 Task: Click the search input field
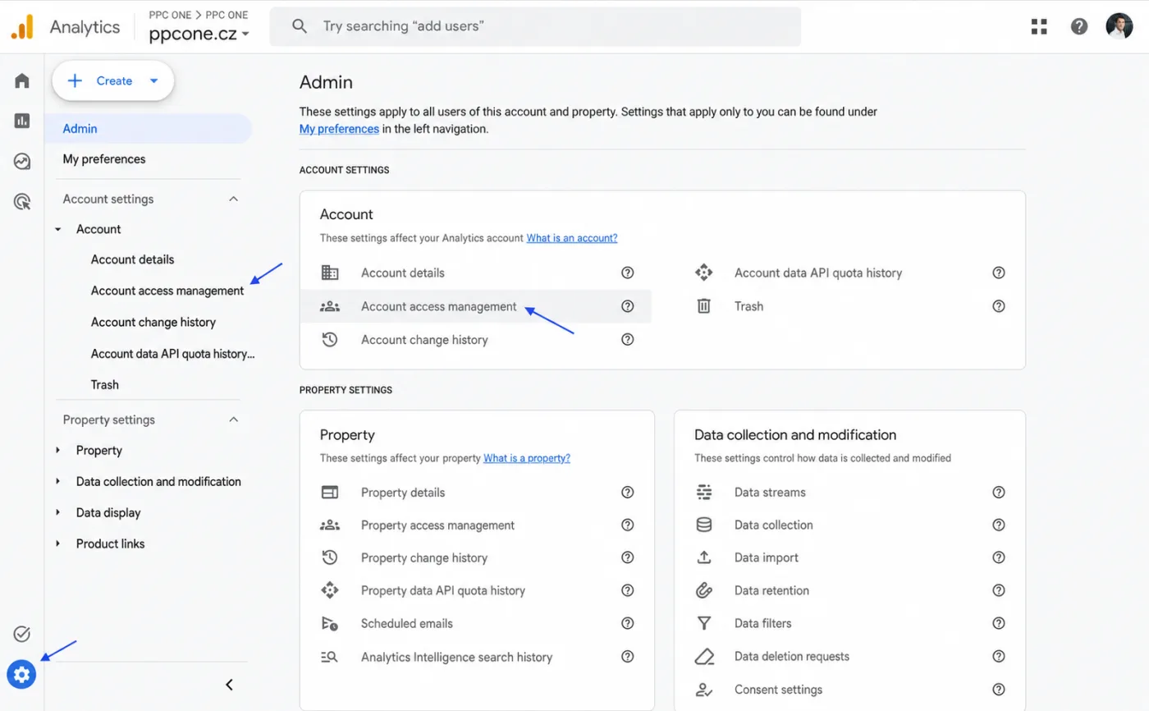click(535, 26)
